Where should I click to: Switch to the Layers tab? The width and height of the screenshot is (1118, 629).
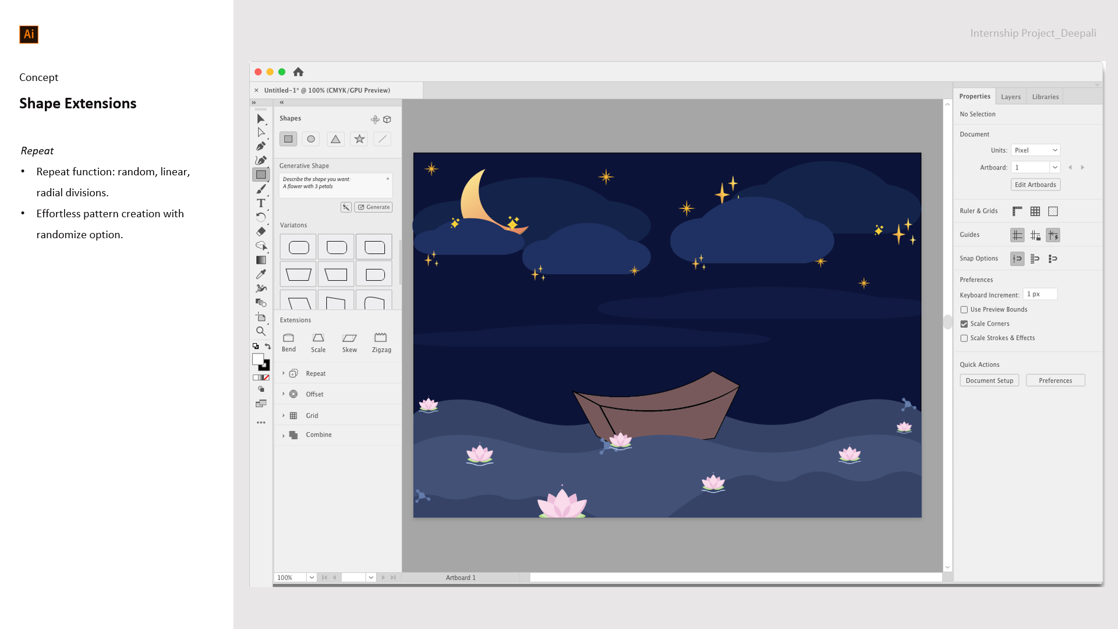coord(1011,97)
